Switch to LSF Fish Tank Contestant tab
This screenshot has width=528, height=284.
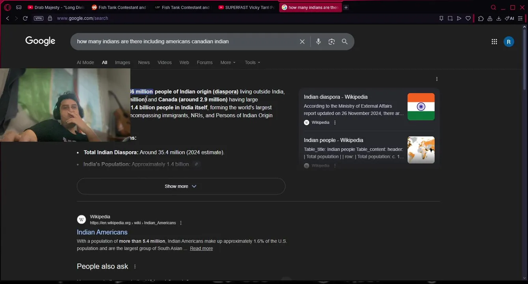pos(182,7)
